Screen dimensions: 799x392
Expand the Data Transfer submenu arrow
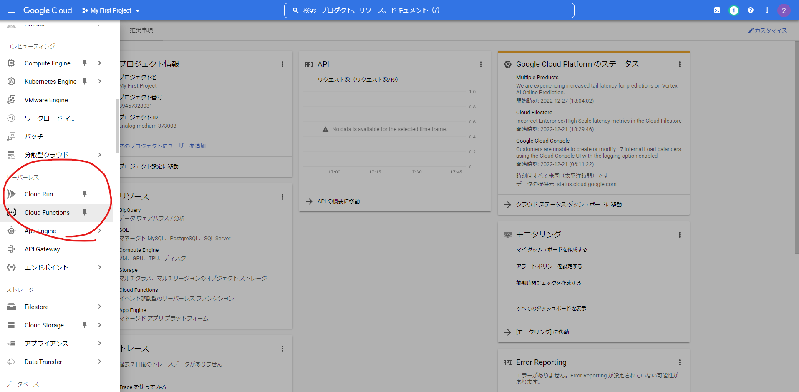click(100, 362)
